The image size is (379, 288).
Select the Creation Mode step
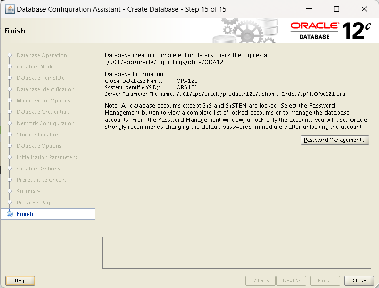point(35,67)
